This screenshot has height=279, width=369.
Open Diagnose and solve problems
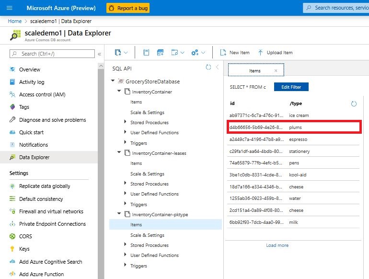point(53,120)
